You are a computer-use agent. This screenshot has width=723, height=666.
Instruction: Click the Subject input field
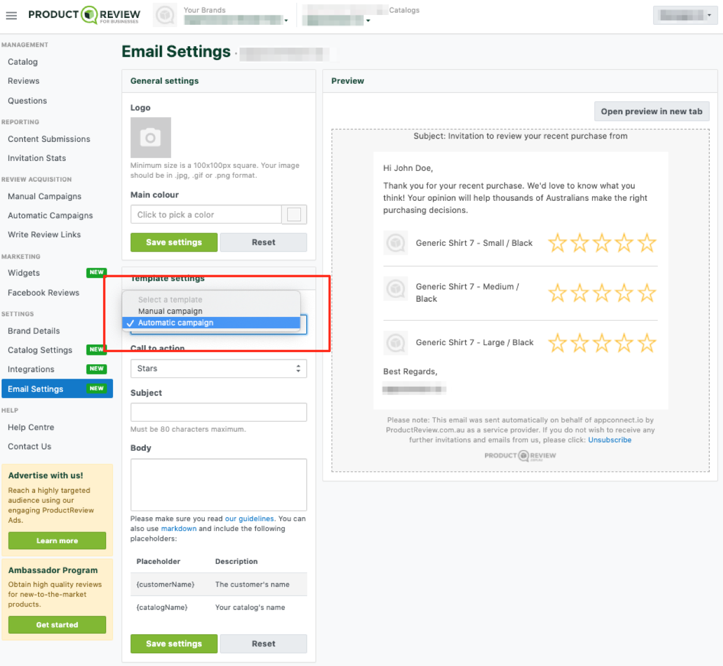click(x=219, y=412)
